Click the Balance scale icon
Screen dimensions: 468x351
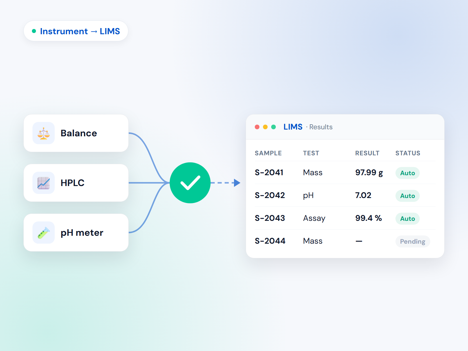44,133
